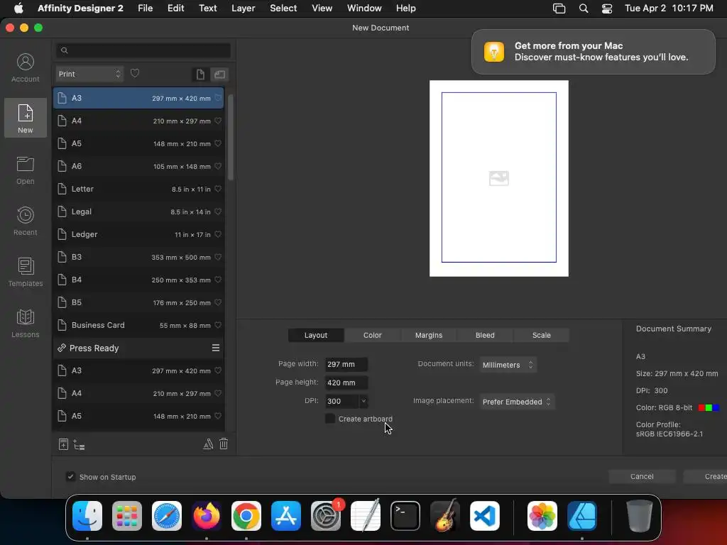Enable the Create artboard checkbox

click(x=330, y=419)
